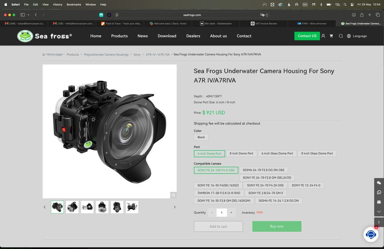Zoom product image with magnifier icon
Screen dimensions: 384x249
tap(173, 195)
